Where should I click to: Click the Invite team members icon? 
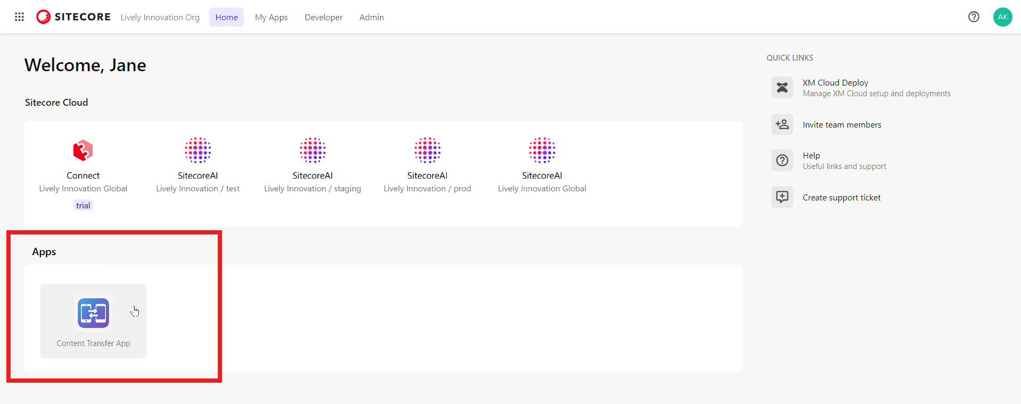point(782,124)
